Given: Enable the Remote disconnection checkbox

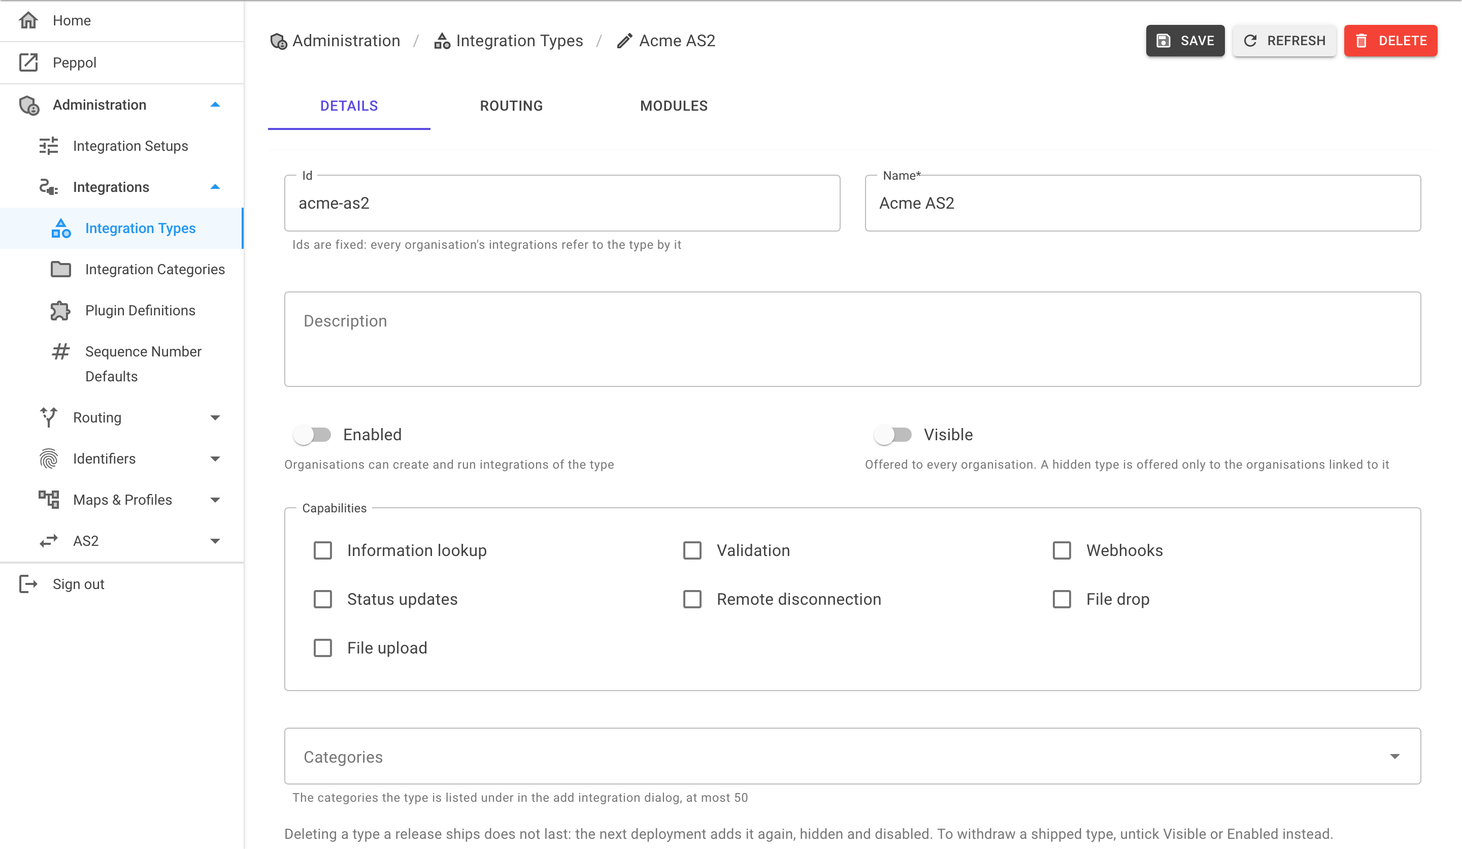Looking at the screenshot, I should click(692, 599).
